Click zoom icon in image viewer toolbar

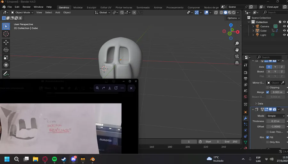tap(97, 88)
